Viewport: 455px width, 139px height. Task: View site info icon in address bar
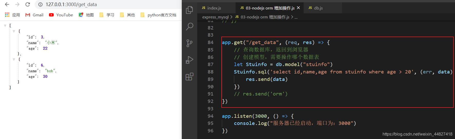pyautogui.click(x=40, y=4)
